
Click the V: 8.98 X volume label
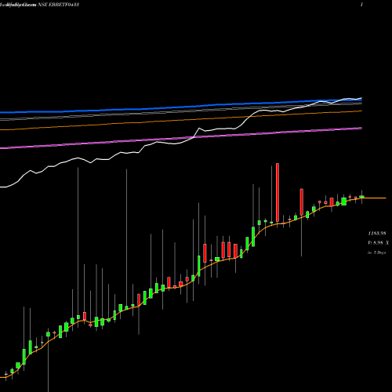tap(378, 243)
